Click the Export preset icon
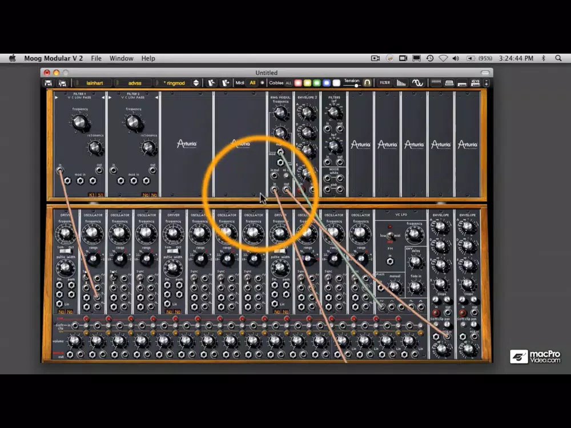The height and width of the screenshot is (428, 571). click(226, 83)
